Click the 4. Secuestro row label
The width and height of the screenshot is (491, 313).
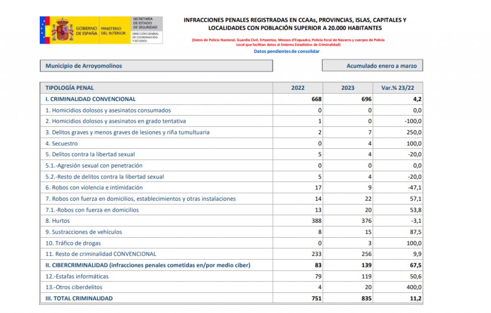click(61, 144)
